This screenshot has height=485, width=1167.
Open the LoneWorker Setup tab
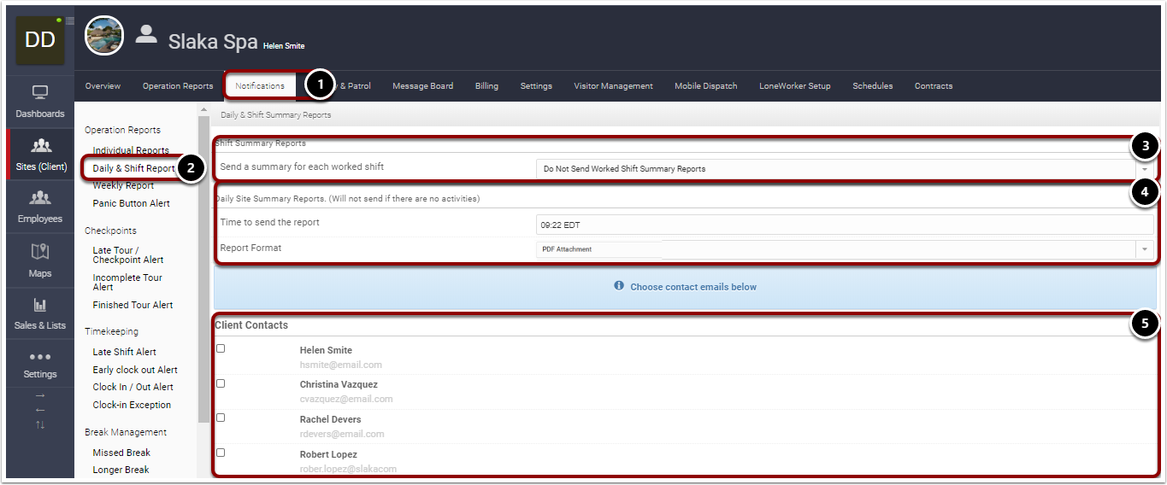pyautogui.click(x=795, y=86)
